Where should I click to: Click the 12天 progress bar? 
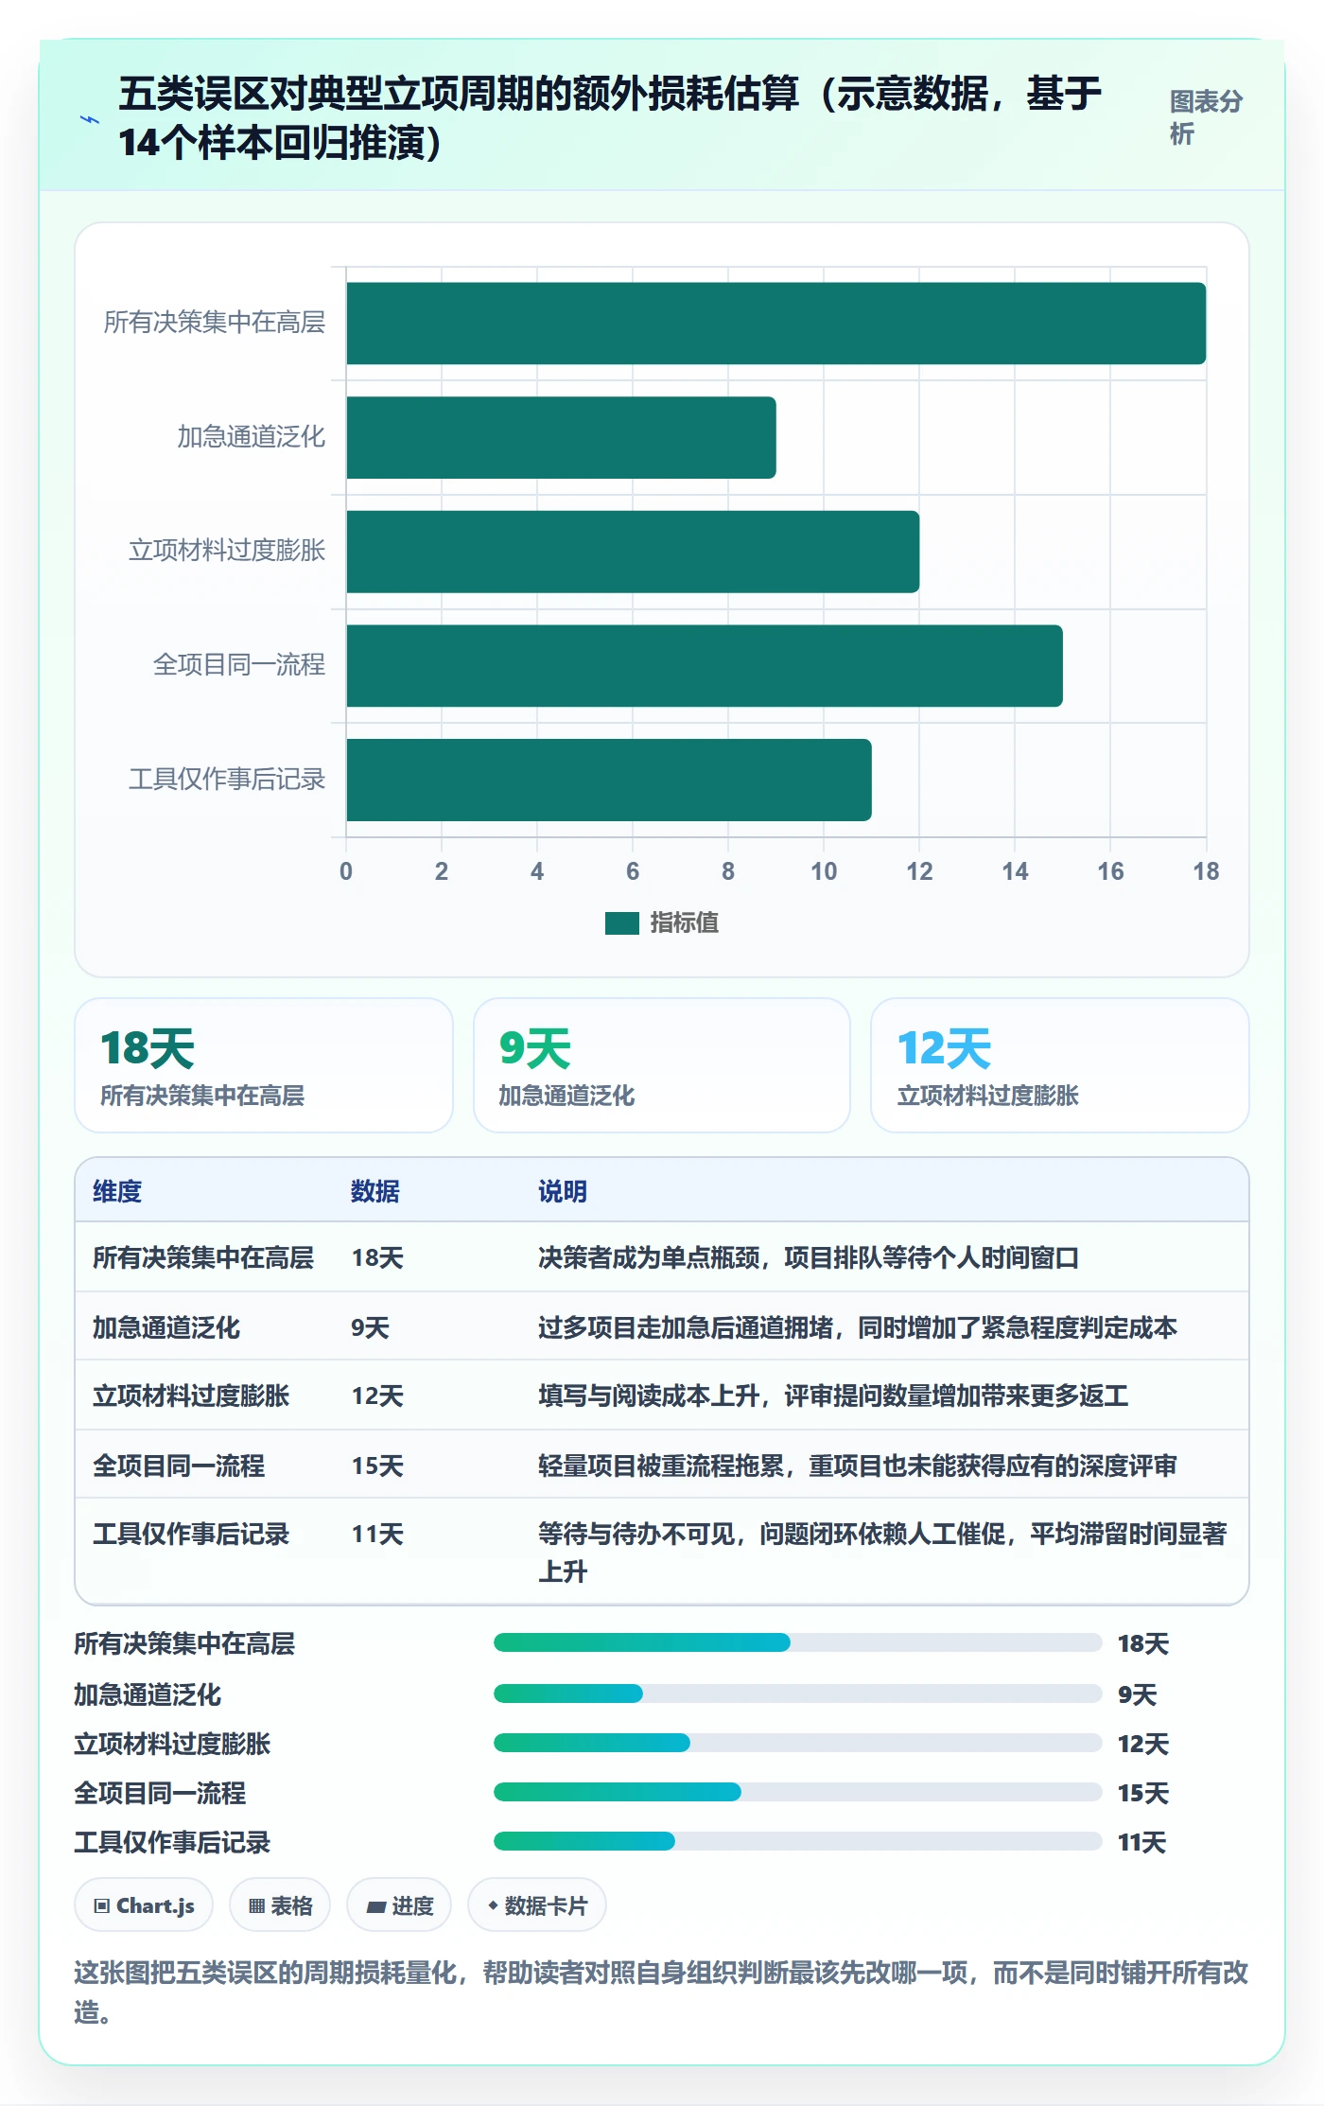coord(797,1743)
